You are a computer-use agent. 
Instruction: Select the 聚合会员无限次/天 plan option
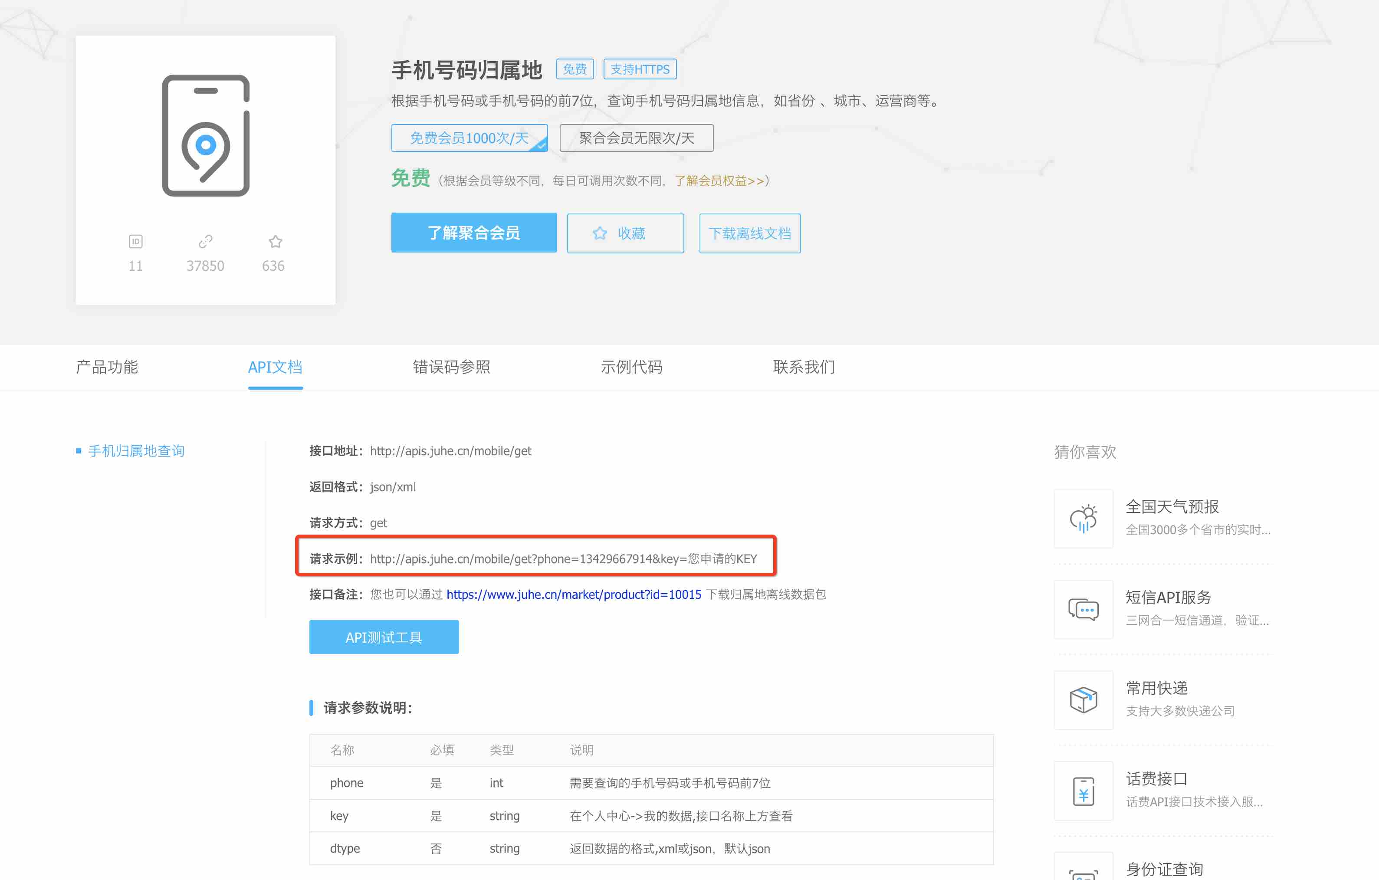(x=636, y=138)
